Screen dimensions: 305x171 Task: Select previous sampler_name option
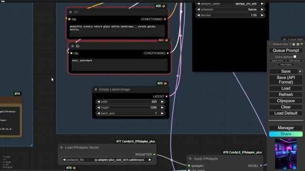198,4
